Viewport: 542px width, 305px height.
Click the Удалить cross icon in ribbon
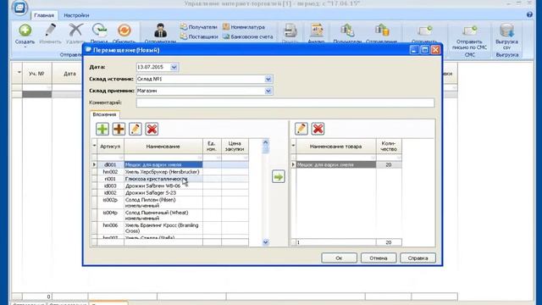pos(75,30)
